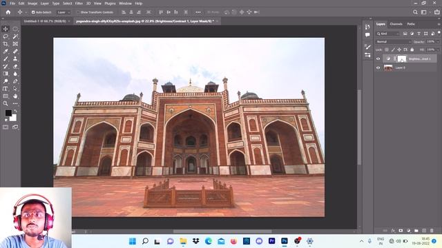
Task: Click the Home button in options bar
Action: (x=8, y=12)
